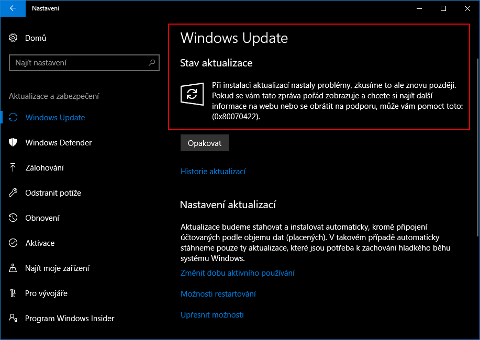Open Historie aktualizací
This screenshot has height=340, width=480.
[x=213, y=171]
